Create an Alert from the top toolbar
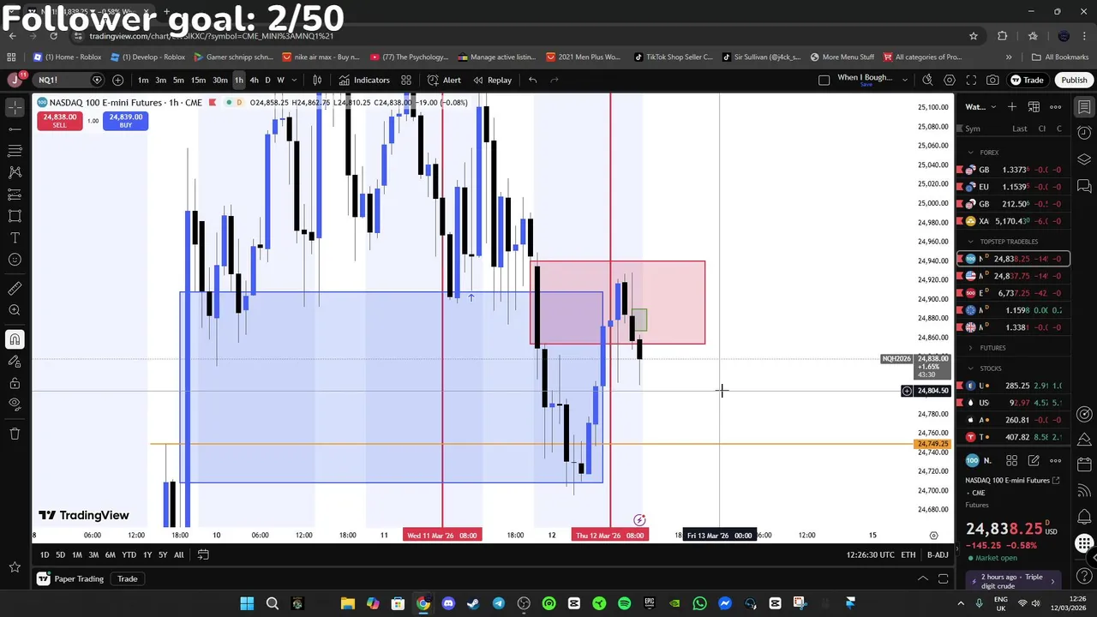 444,80
